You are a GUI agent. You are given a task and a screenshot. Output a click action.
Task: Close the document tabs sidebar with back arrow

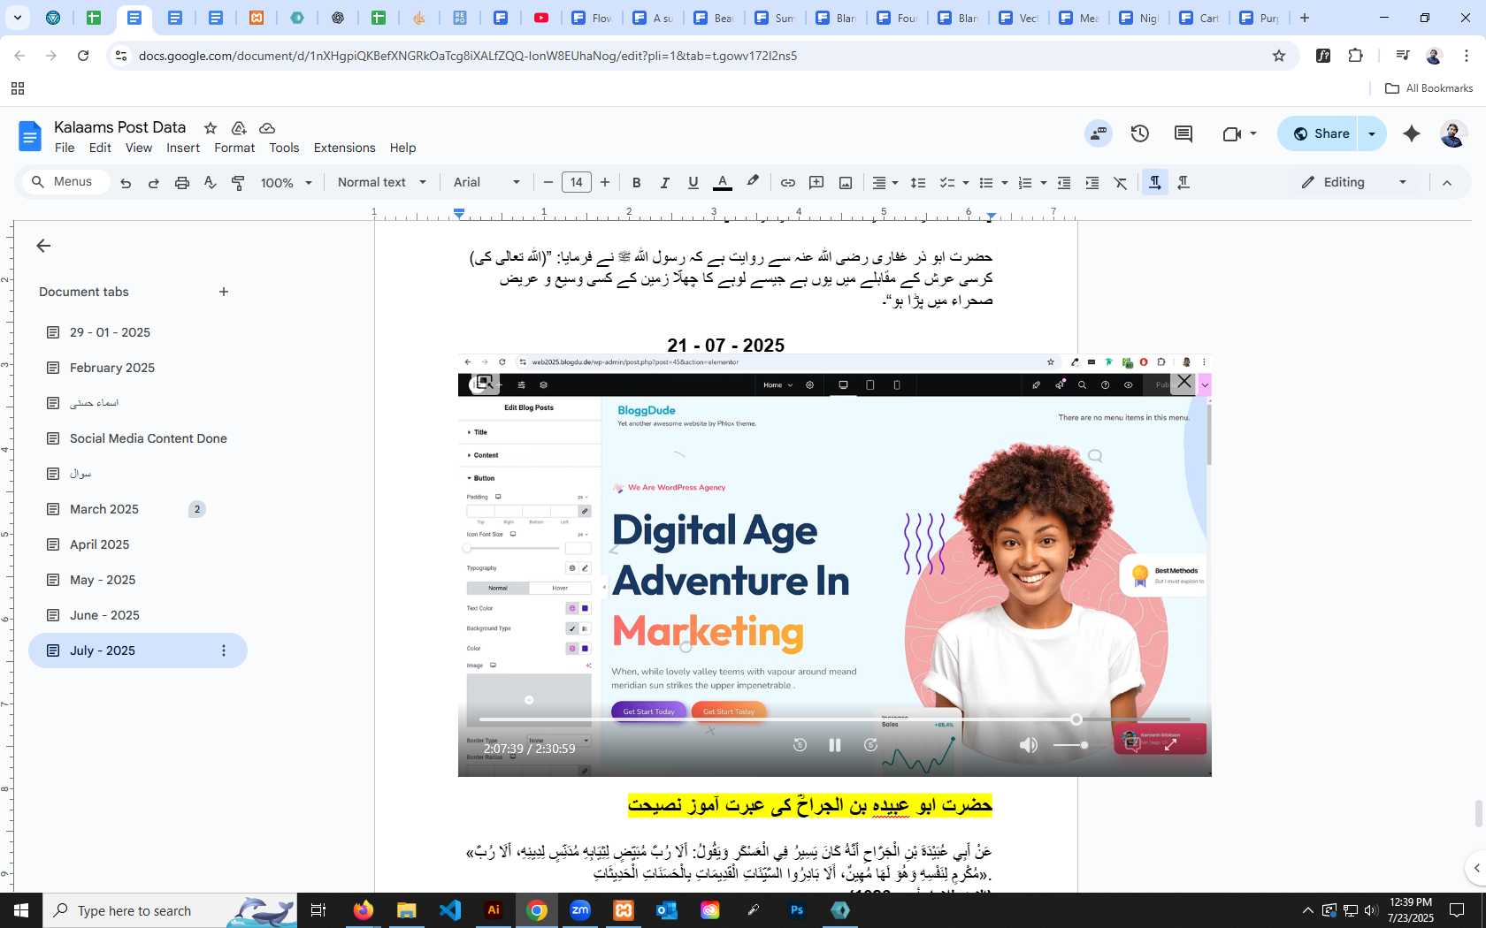tap(43, 246)
